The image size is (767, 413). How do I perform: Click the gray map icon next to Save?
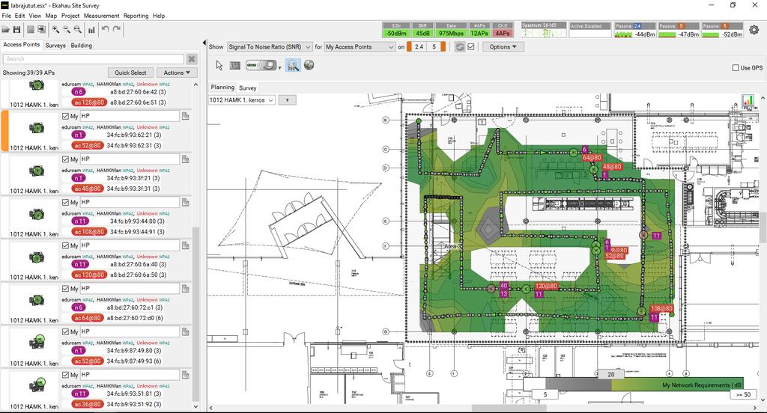(30, 30)
